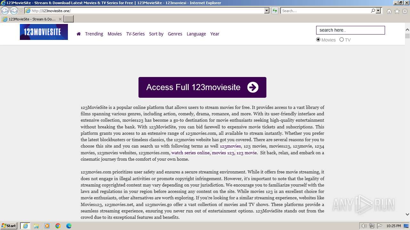Viewport: 410px width, 230px height.
Task: Click the site 'search here..' field
Action: [350, 30]
